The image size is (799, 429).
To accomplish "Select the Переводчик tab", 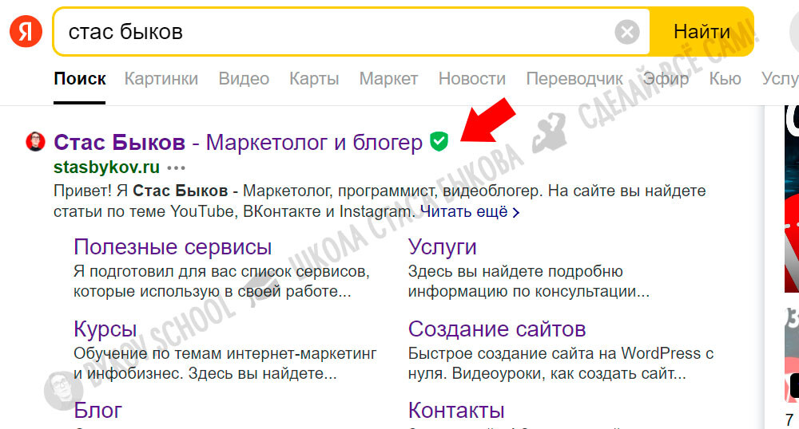I will point(574,78).
